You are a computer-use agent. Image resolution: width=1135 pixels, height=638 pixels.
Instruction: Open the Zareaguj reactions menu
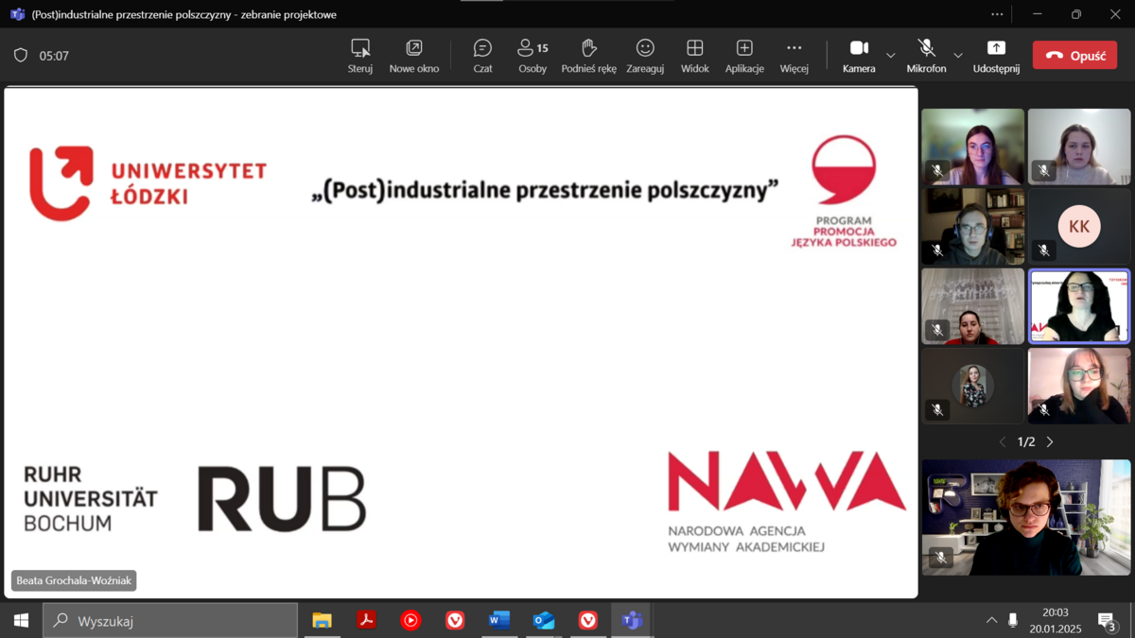tap(645, 56)
